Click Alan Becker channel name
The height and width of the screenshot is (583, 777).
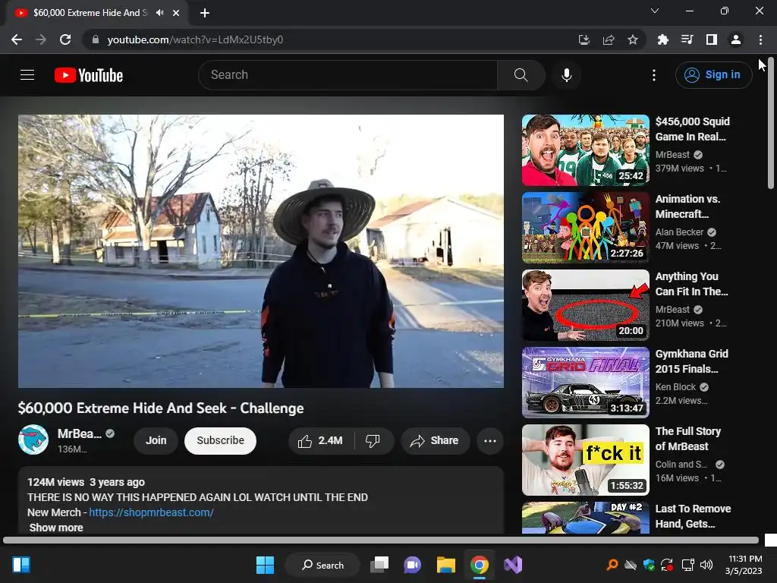click(x=679, y=232)
